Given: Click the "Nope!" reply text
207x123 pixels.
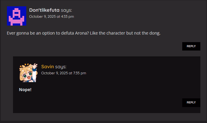Looking at the screenshot, I should click(25, 90).
